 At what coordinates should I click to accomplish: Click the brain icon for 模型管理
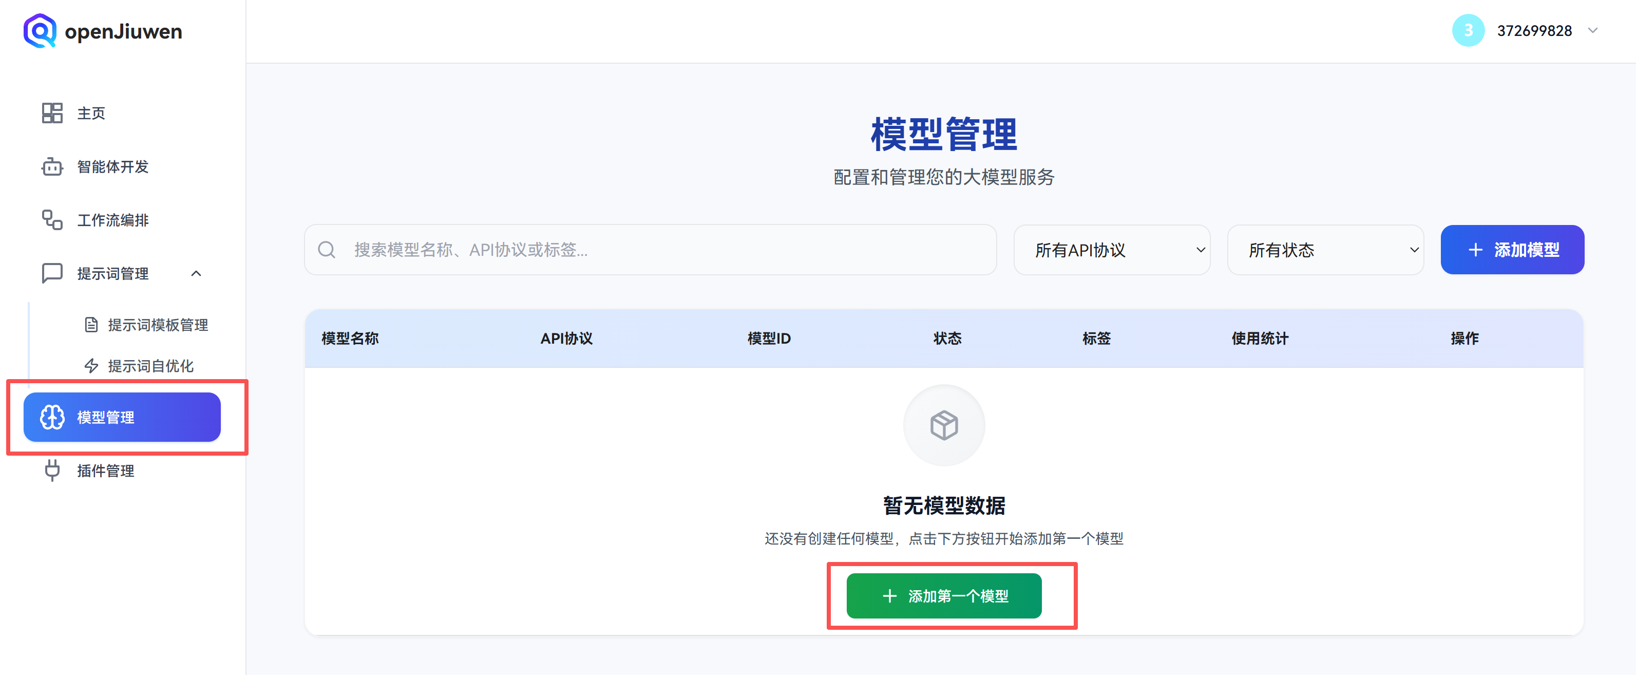[x=52, y=418]
